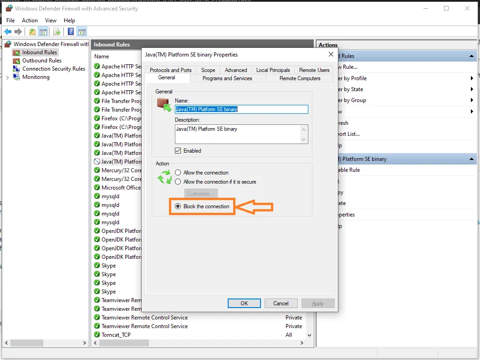Click the Description box scroll down arrow
This screenshot has height=360, width=480.
click(x=303, y=139)
